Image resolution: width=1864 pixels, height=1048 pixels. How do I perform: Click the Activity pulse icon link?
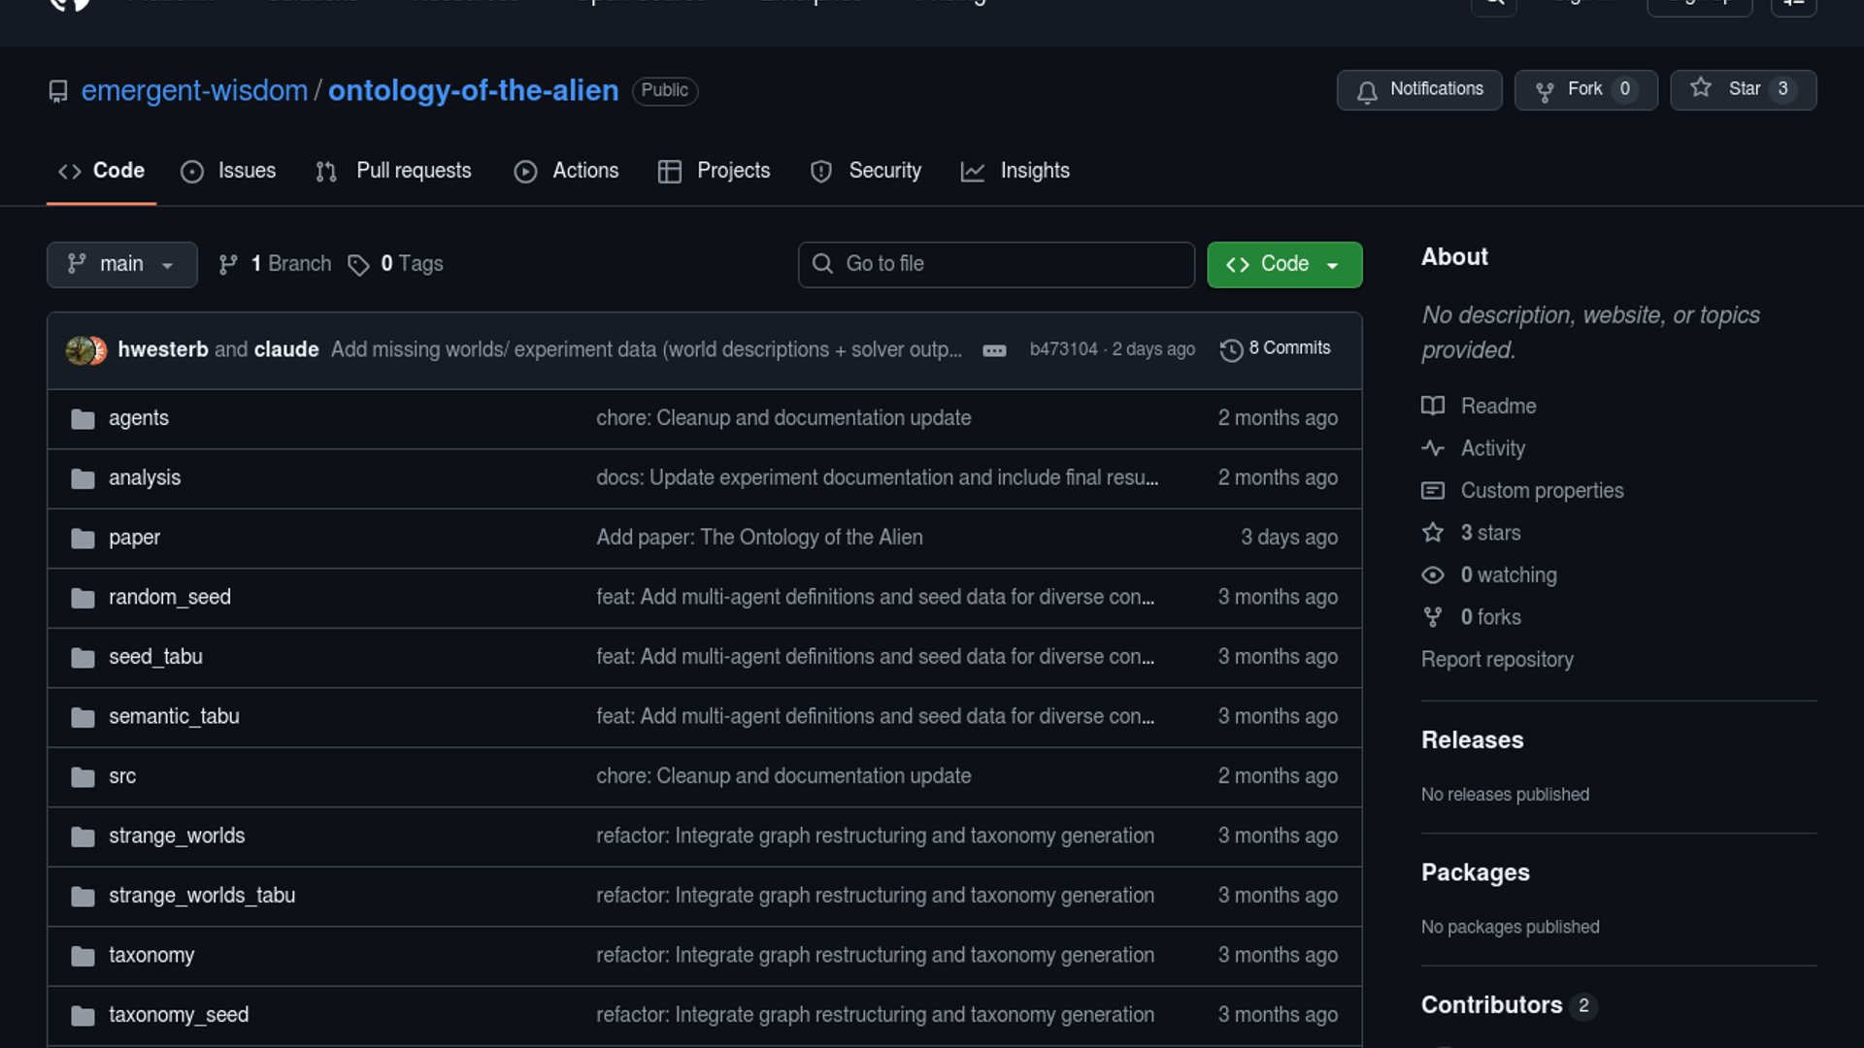tap(1433, 448)
